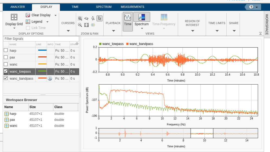Click the fit-to-view icon
Screen dimensions: 270x152
click(86, 25)
